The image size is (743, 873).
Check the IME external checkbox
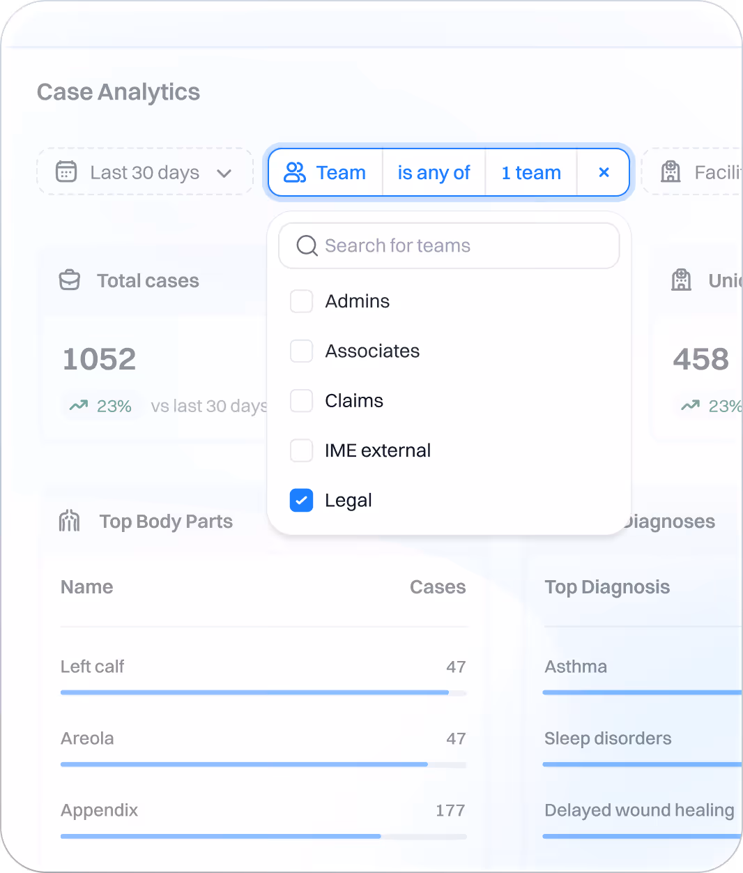click(301, 450)
